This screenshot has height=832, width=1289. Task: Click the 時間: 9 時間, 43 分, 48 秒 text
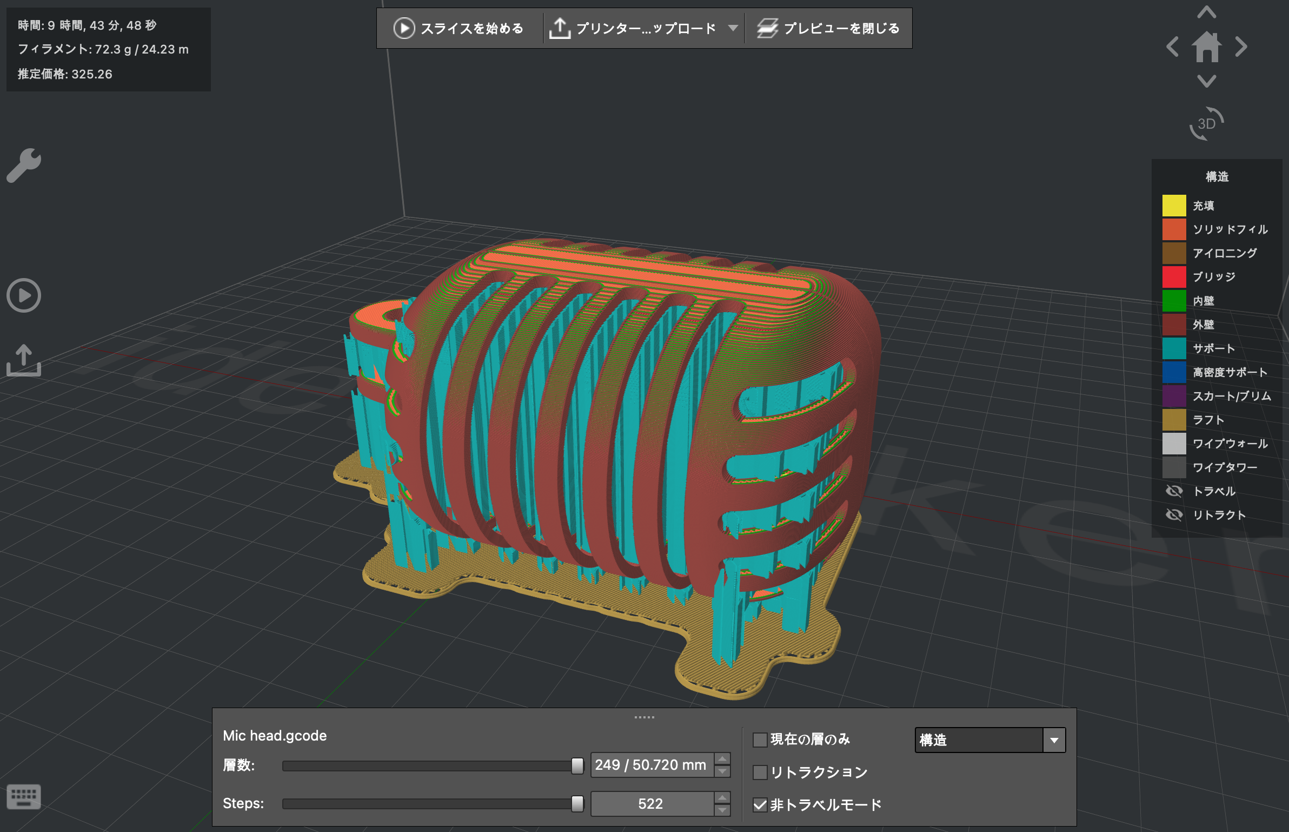pos(87,25)
